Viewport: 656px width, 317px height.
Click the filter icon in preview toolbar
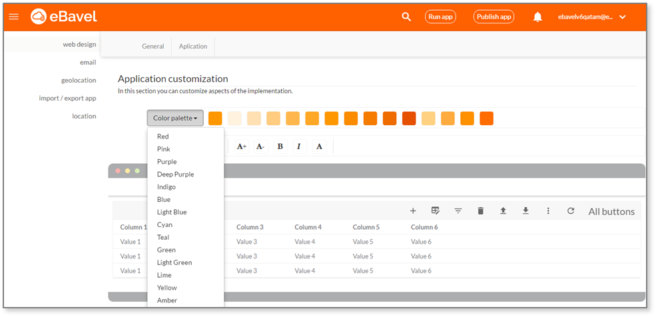[x=458, y=210]
